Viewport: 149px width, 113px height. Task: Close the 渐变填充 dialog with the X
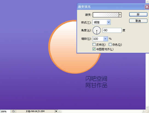(147, 7)
